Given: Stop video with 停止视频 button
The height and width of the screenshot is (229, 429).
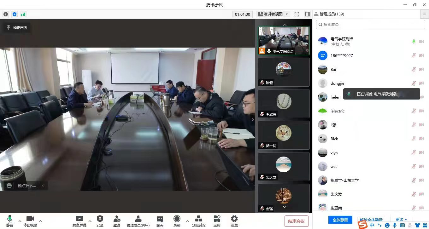Looking at the screenshot, I should click(30, 219).
